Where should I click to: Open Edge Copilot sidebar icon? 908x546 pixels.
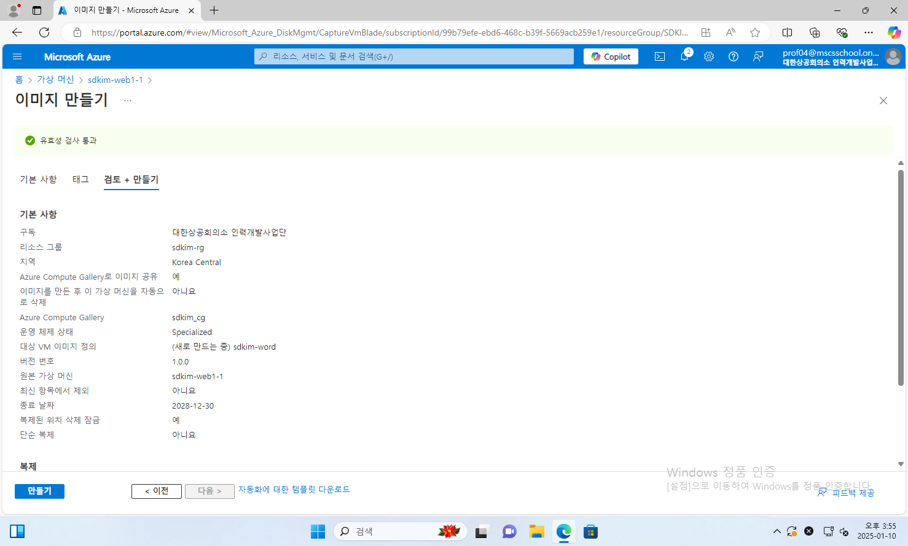click(x=894, y=33)
